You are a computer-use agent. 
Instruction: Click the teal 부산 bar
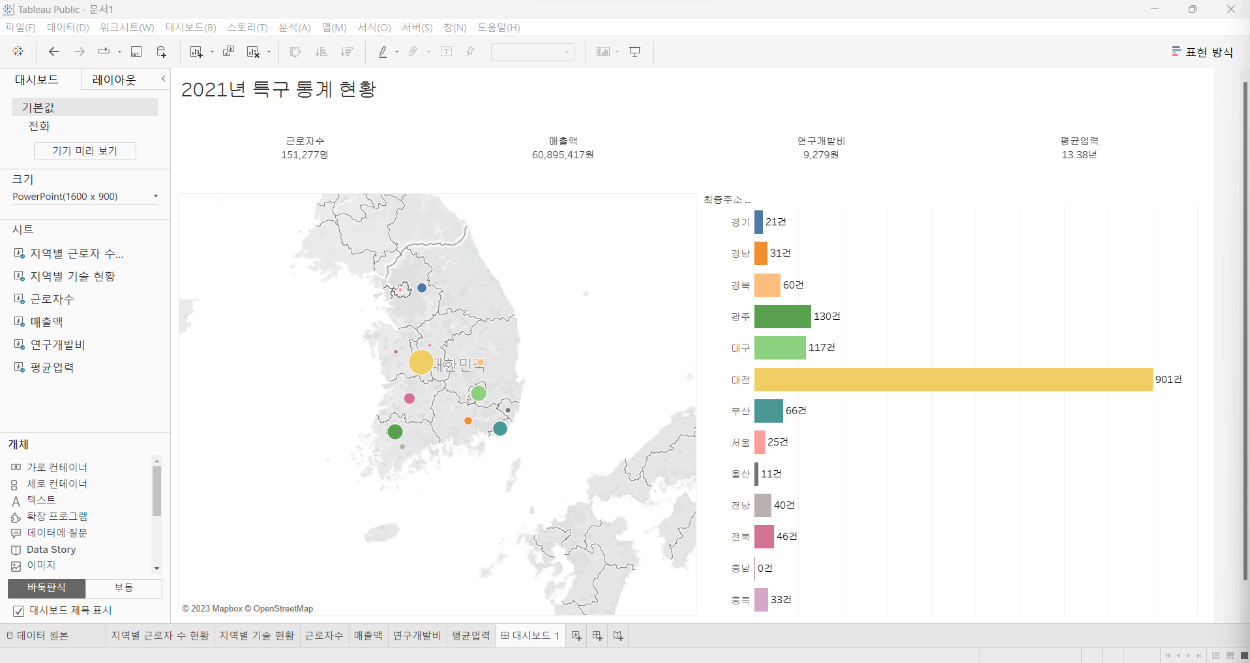tap(769, 411)
